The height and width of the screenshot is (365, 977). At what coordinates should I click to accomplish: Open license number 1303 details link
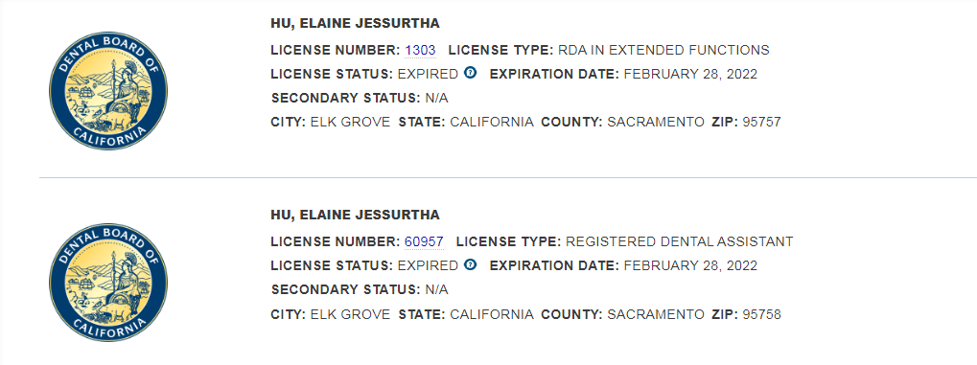[x=420, y=50]
